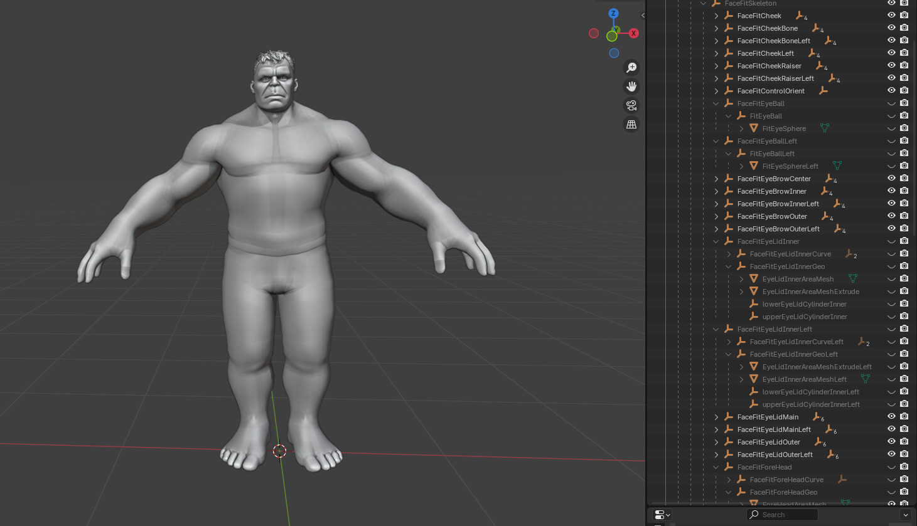Click the empty object icon beside FaceFitControlOrient

823,91
